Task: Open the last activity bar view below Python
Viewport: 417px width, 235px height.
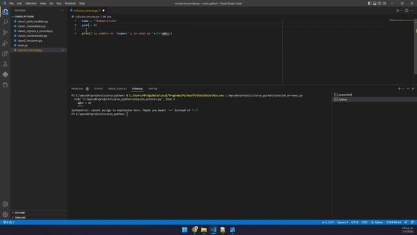Action: (5, 85)
